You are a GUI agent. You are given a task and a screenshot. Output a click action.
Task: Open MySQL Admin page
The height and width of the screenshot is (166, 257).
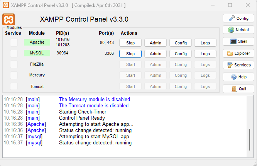(x=156, y=54)
